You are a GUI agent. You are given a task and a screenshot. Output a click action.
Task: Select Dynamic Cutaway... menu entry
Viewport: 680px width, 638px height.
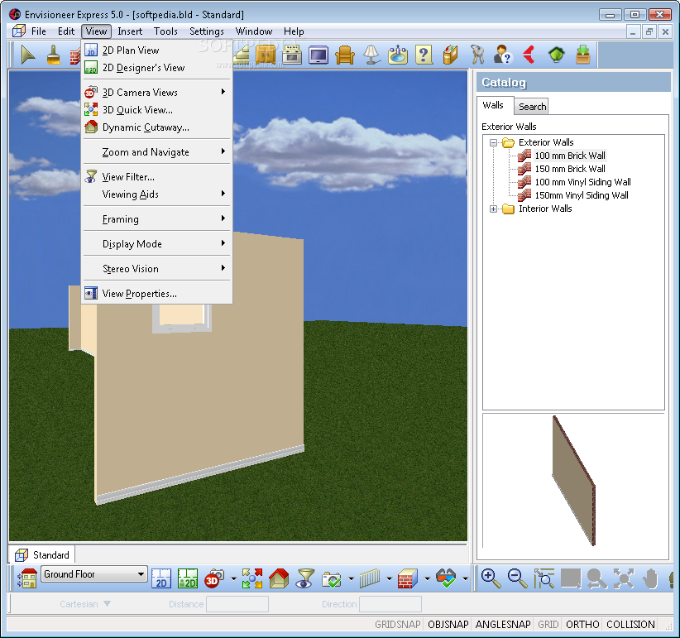(156, 127)
